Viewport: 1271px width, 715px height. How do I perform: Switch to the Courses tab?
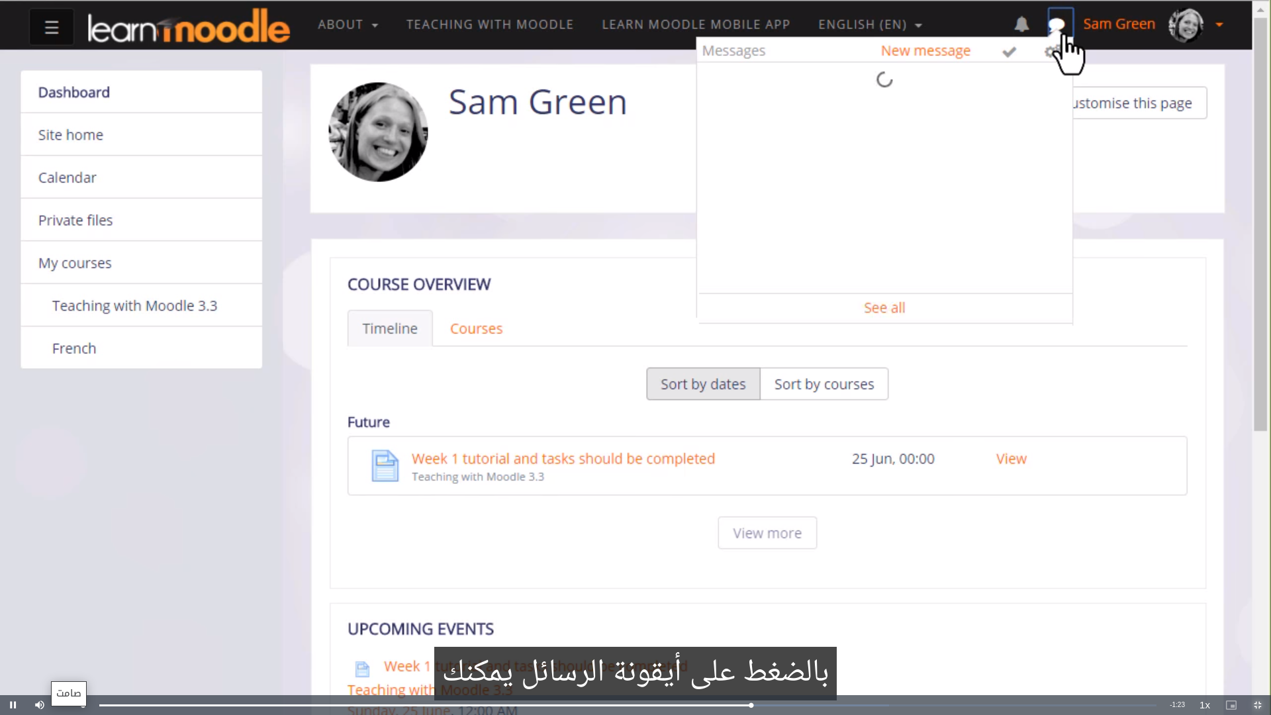(x=476, y=328)
